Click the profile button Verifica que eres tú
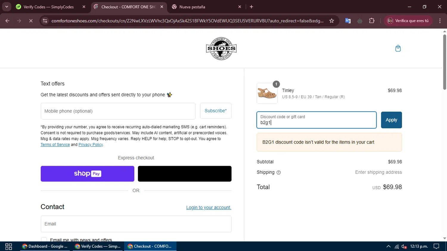The height and width of the screenshot is (251, 447). [x=408, y=21]
